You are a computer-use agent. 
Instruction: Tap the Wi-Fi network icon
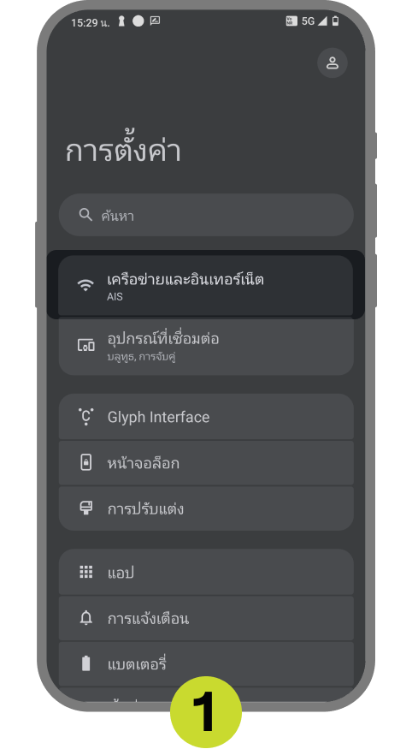85,285
